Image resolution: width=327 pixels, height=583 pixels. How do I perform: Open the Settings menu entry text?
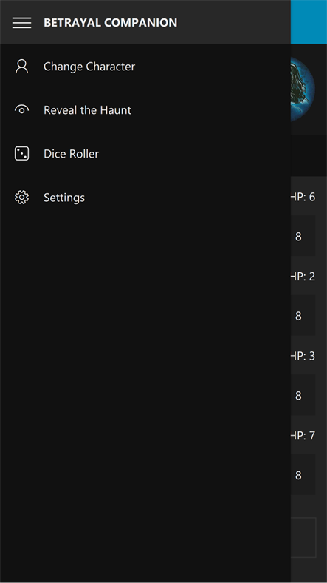click(x=64, y=198)
